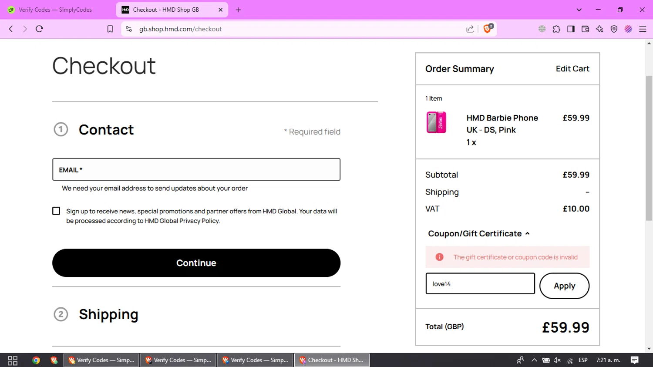Click the scrollbar up arrow
The width and height of the screenshot is (653, 367).
pyautogui.click(x=649, y=44)
